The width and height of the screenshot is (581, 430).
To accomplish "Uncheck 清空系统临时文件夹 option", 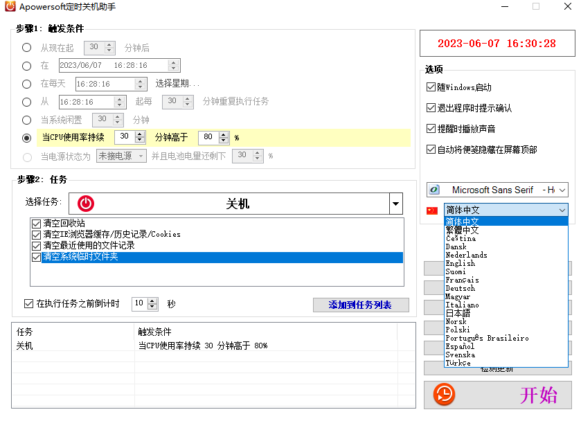I will click(x=36, y=257).
